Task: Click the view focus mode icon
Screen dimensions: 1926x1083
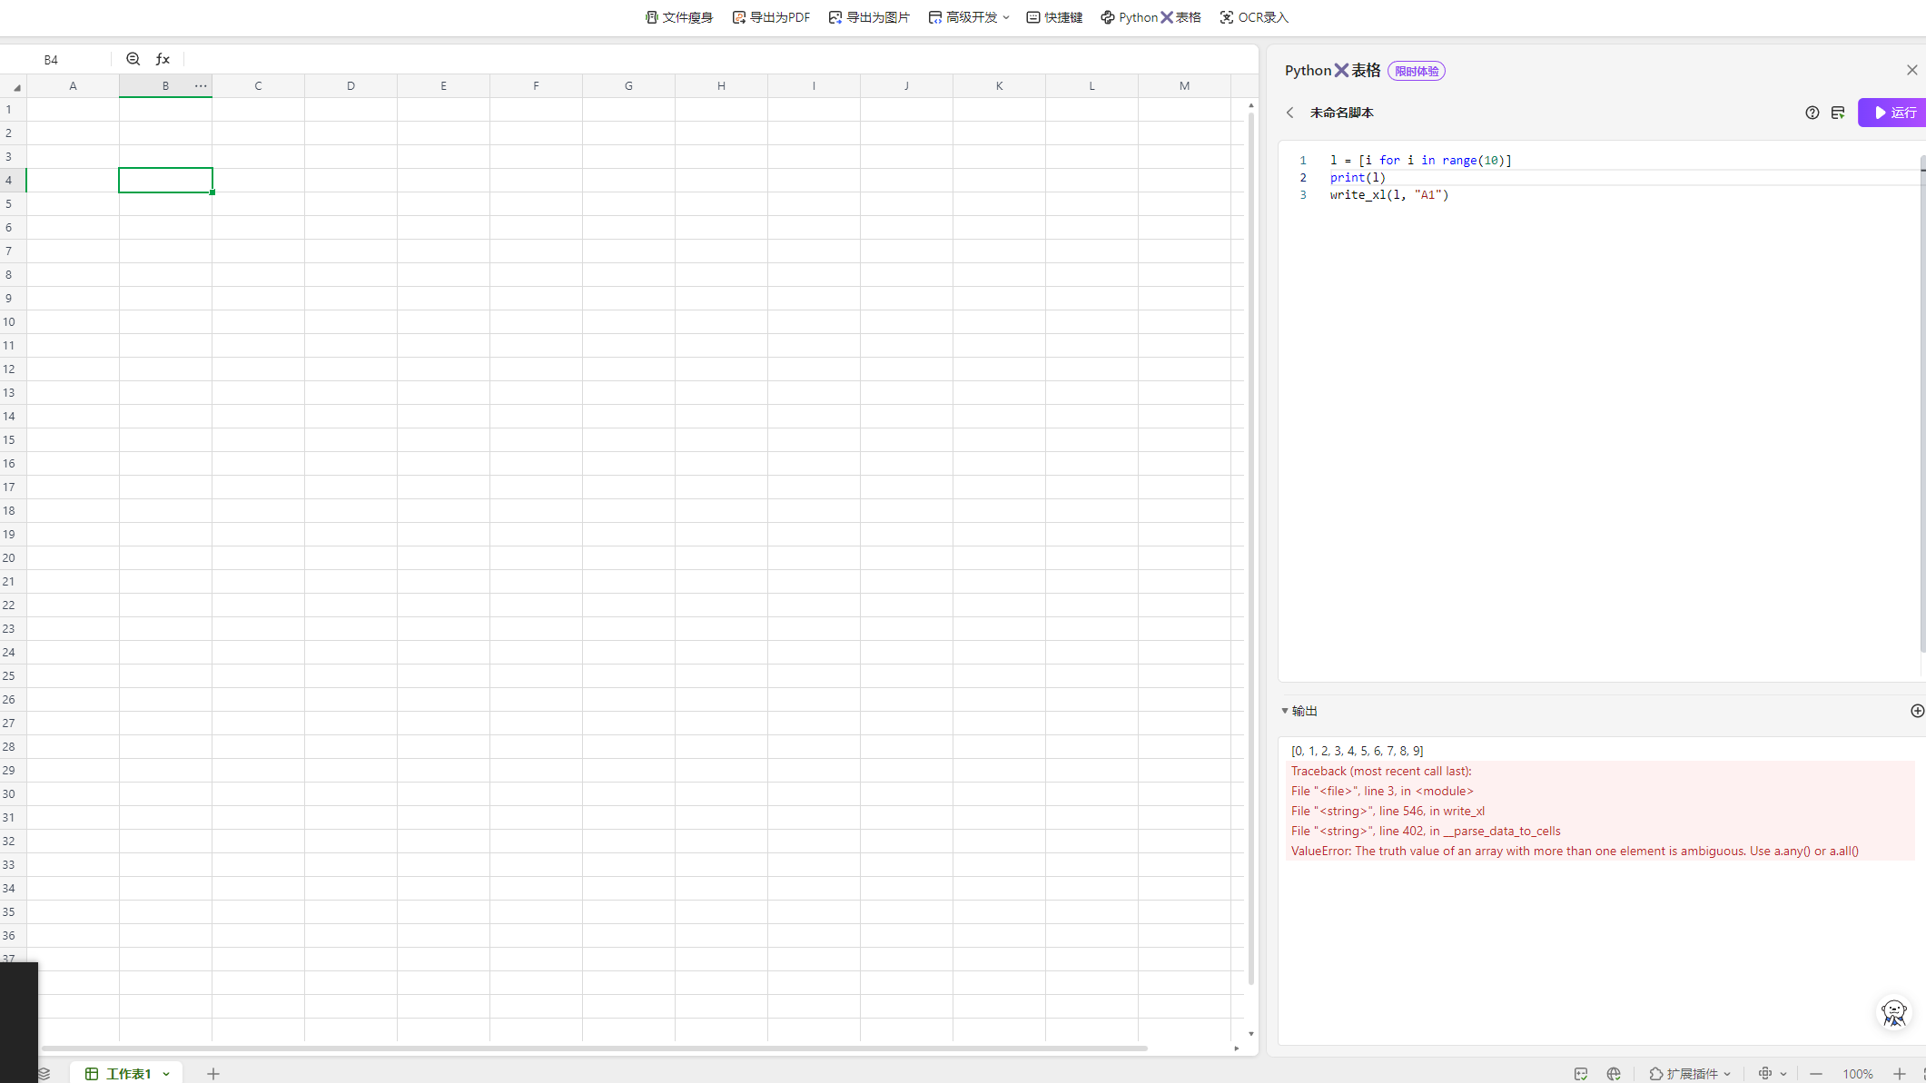Action: pyautogui.click(x=1765, y=1073)
